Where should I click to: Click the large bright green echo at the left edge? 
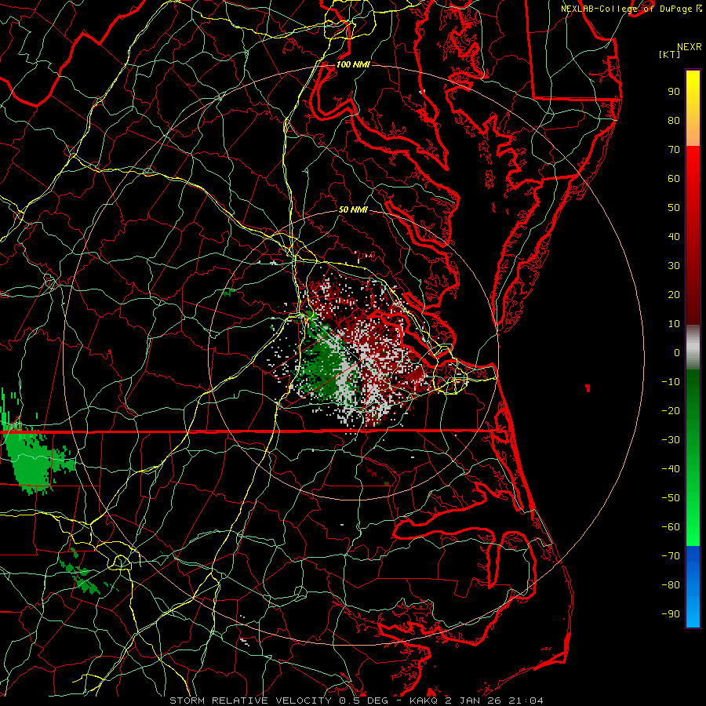point(31,464)
